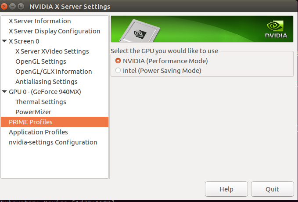Select Application Profiles in sidebar
The width and height of the screenshot is (298, 202).
point(38,132)
